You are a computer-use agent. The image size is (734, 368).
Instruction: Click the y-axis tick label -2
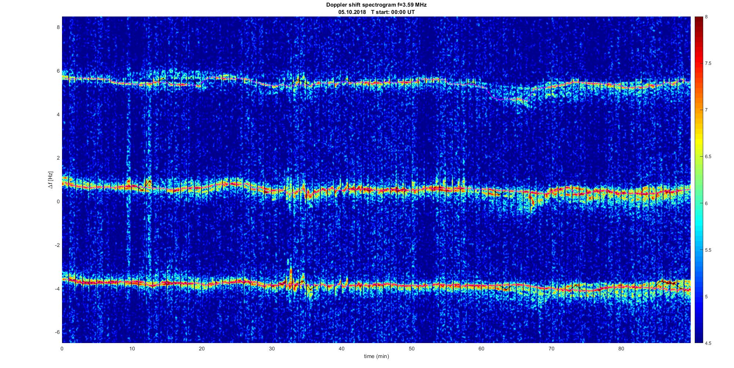(x=57, y=245)
